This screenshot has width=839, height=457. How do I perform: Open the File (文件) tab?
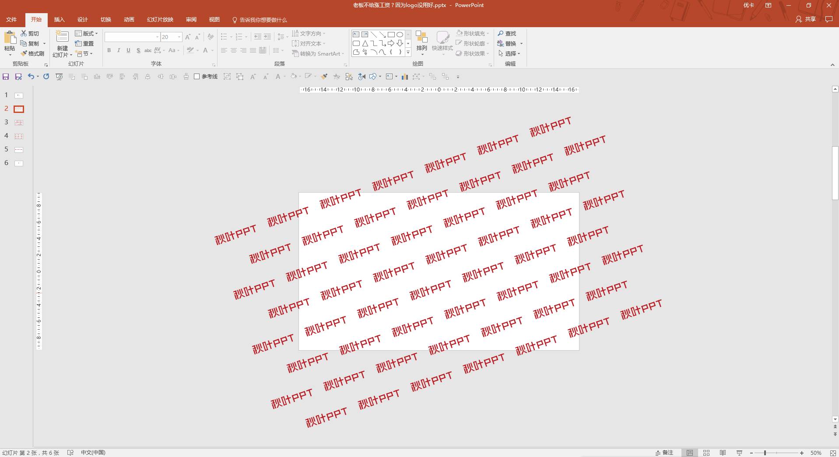pos(11,20)
